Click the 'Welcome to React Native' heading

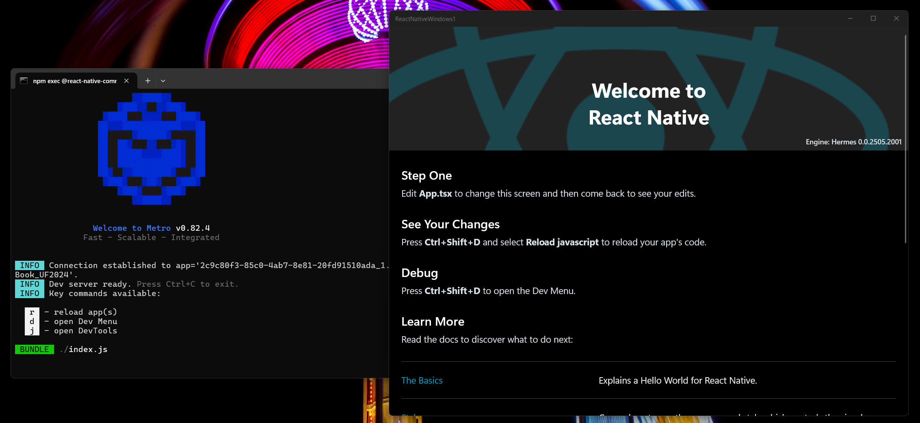coord(649,104)
